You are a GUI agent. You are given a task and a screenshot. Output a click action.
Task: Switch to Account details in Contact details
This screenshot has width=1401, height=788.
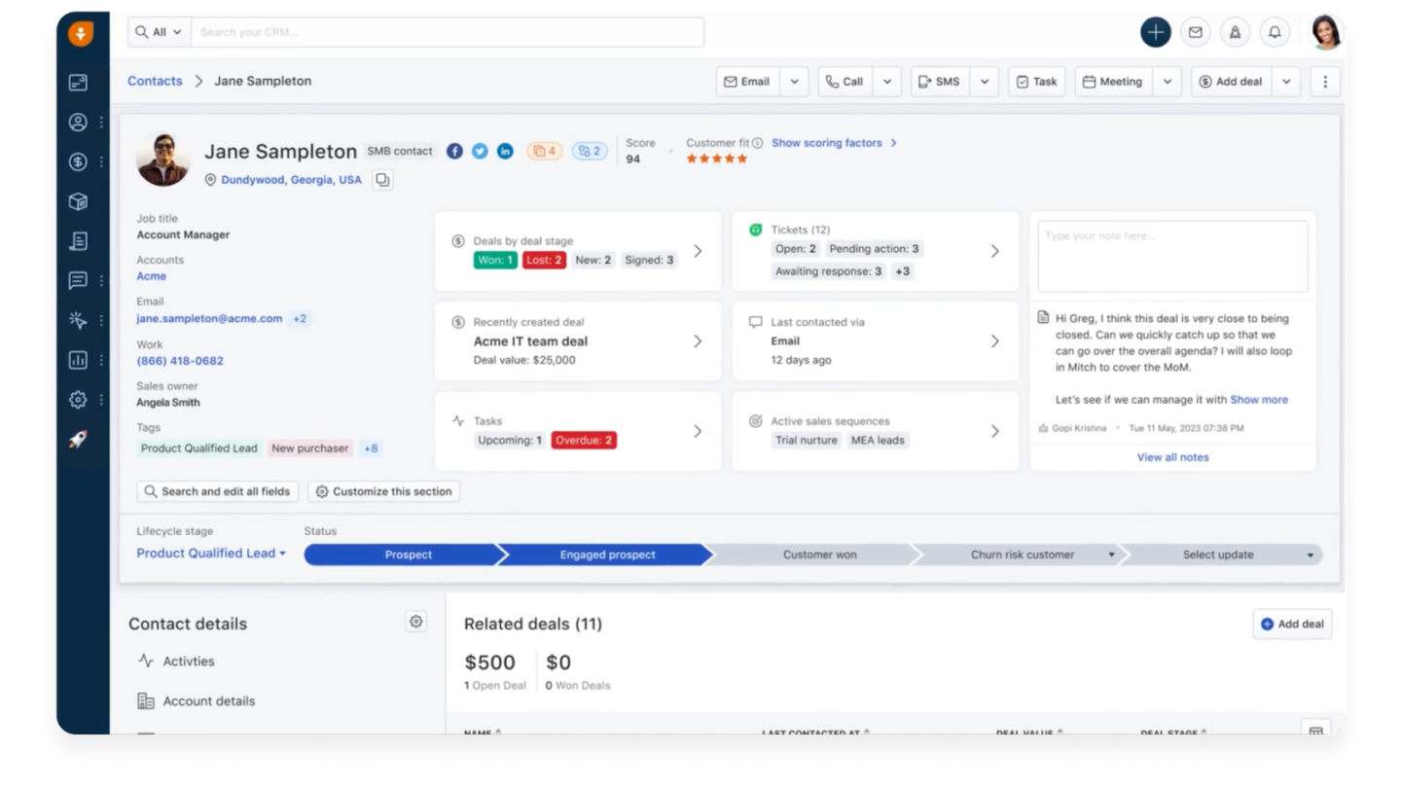coord(207,700)
